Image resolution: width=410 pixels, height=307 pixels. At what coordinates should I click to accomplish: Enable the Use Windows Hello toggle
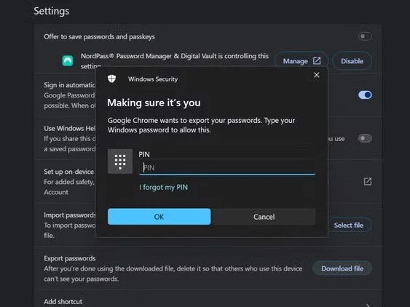tap(365, 138)
